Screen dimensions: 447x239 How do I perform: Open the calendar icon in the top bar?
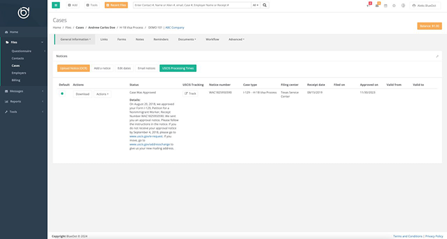[386, 5]
